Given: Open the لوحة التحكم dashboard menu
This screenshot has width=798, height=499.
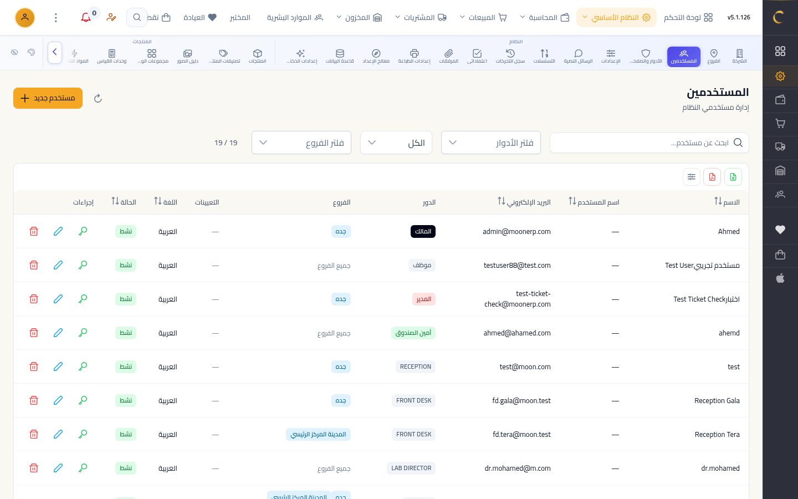Looking at the screenshot, I should pyautogui.click(x=688, y=18).
